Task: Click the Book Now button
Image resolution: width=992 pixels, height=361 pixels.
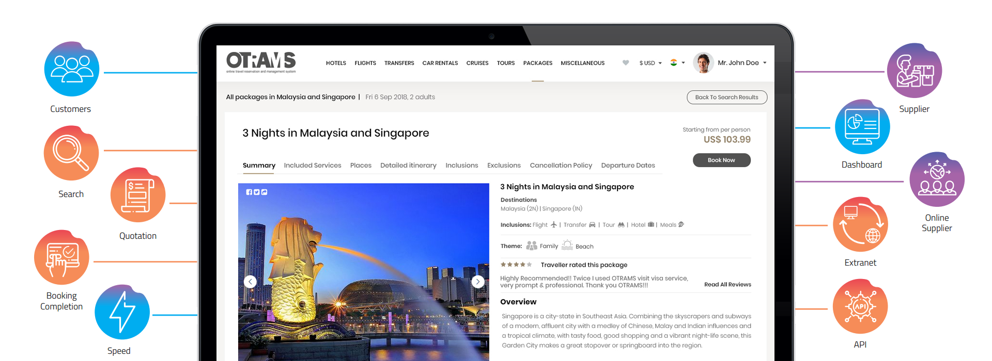Action: 722,160
